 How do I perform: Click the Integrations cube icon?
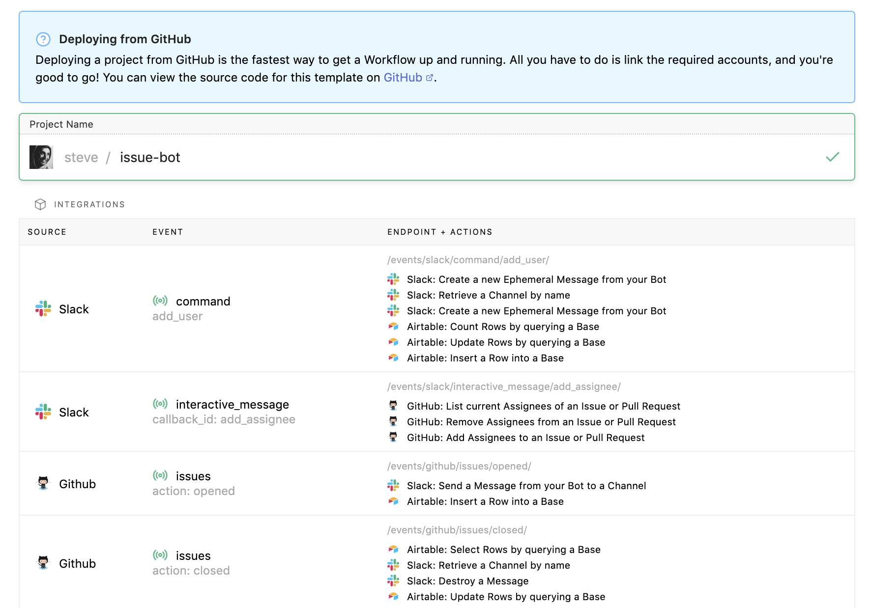[x=40, y=204]
